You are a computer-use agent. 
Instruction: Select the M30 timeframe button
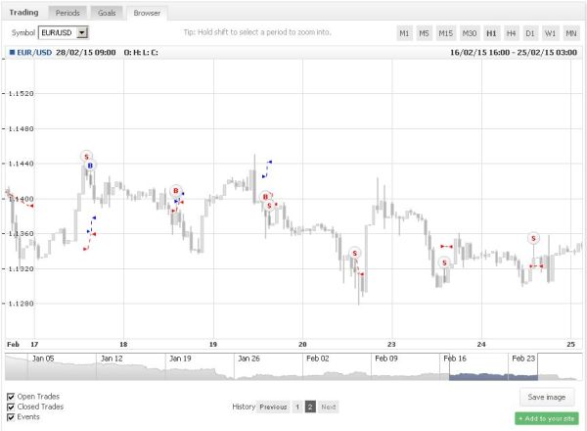(x=470, y=33)
